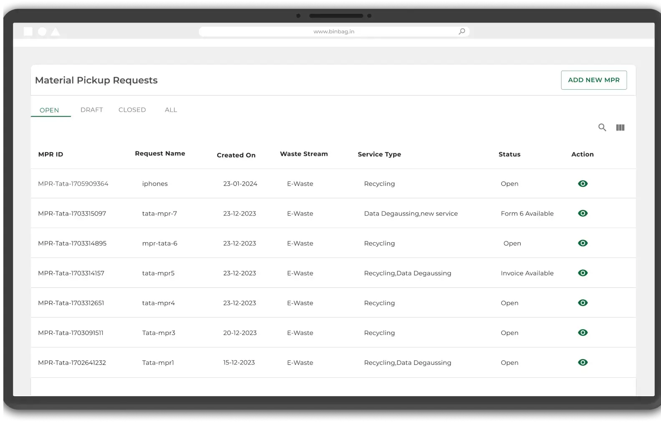
Task: View details of tata-mpr-7 via eye icon
Action: pyautogui.click(x=583, y=214)
